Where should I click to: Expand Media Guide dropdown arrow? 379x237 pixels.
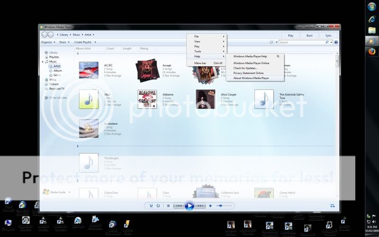(69, 192)
